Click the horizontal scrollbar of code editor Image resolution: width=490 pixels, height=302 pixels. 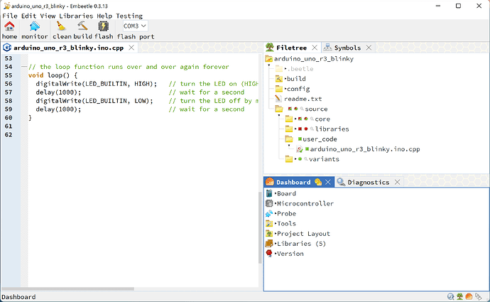(x=67, y=289)
